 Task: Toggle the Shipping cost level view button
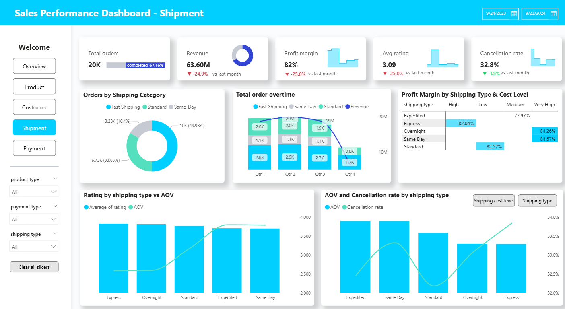[x=494, y=201]
